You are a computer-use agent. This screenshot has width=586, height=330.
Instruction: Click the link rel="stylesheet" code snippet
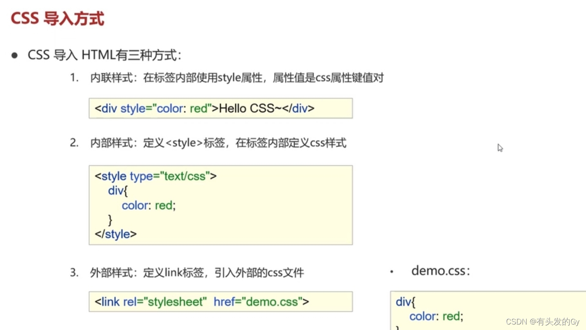(x=220, y=302)
